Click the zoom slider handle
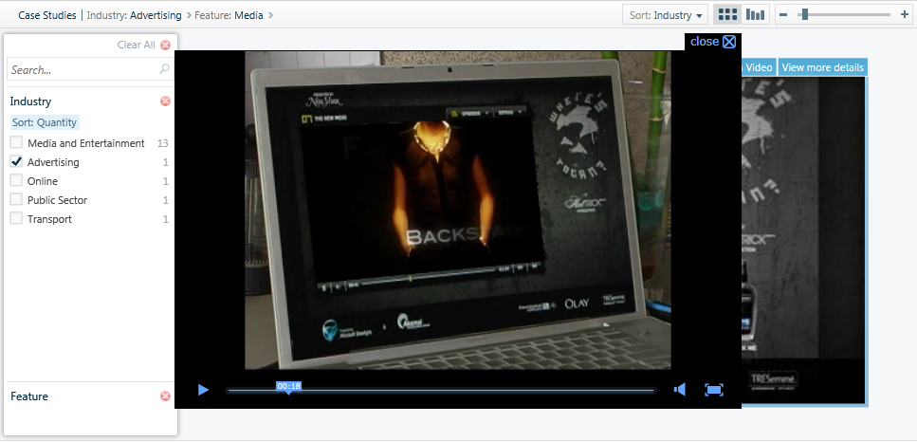 805,14
